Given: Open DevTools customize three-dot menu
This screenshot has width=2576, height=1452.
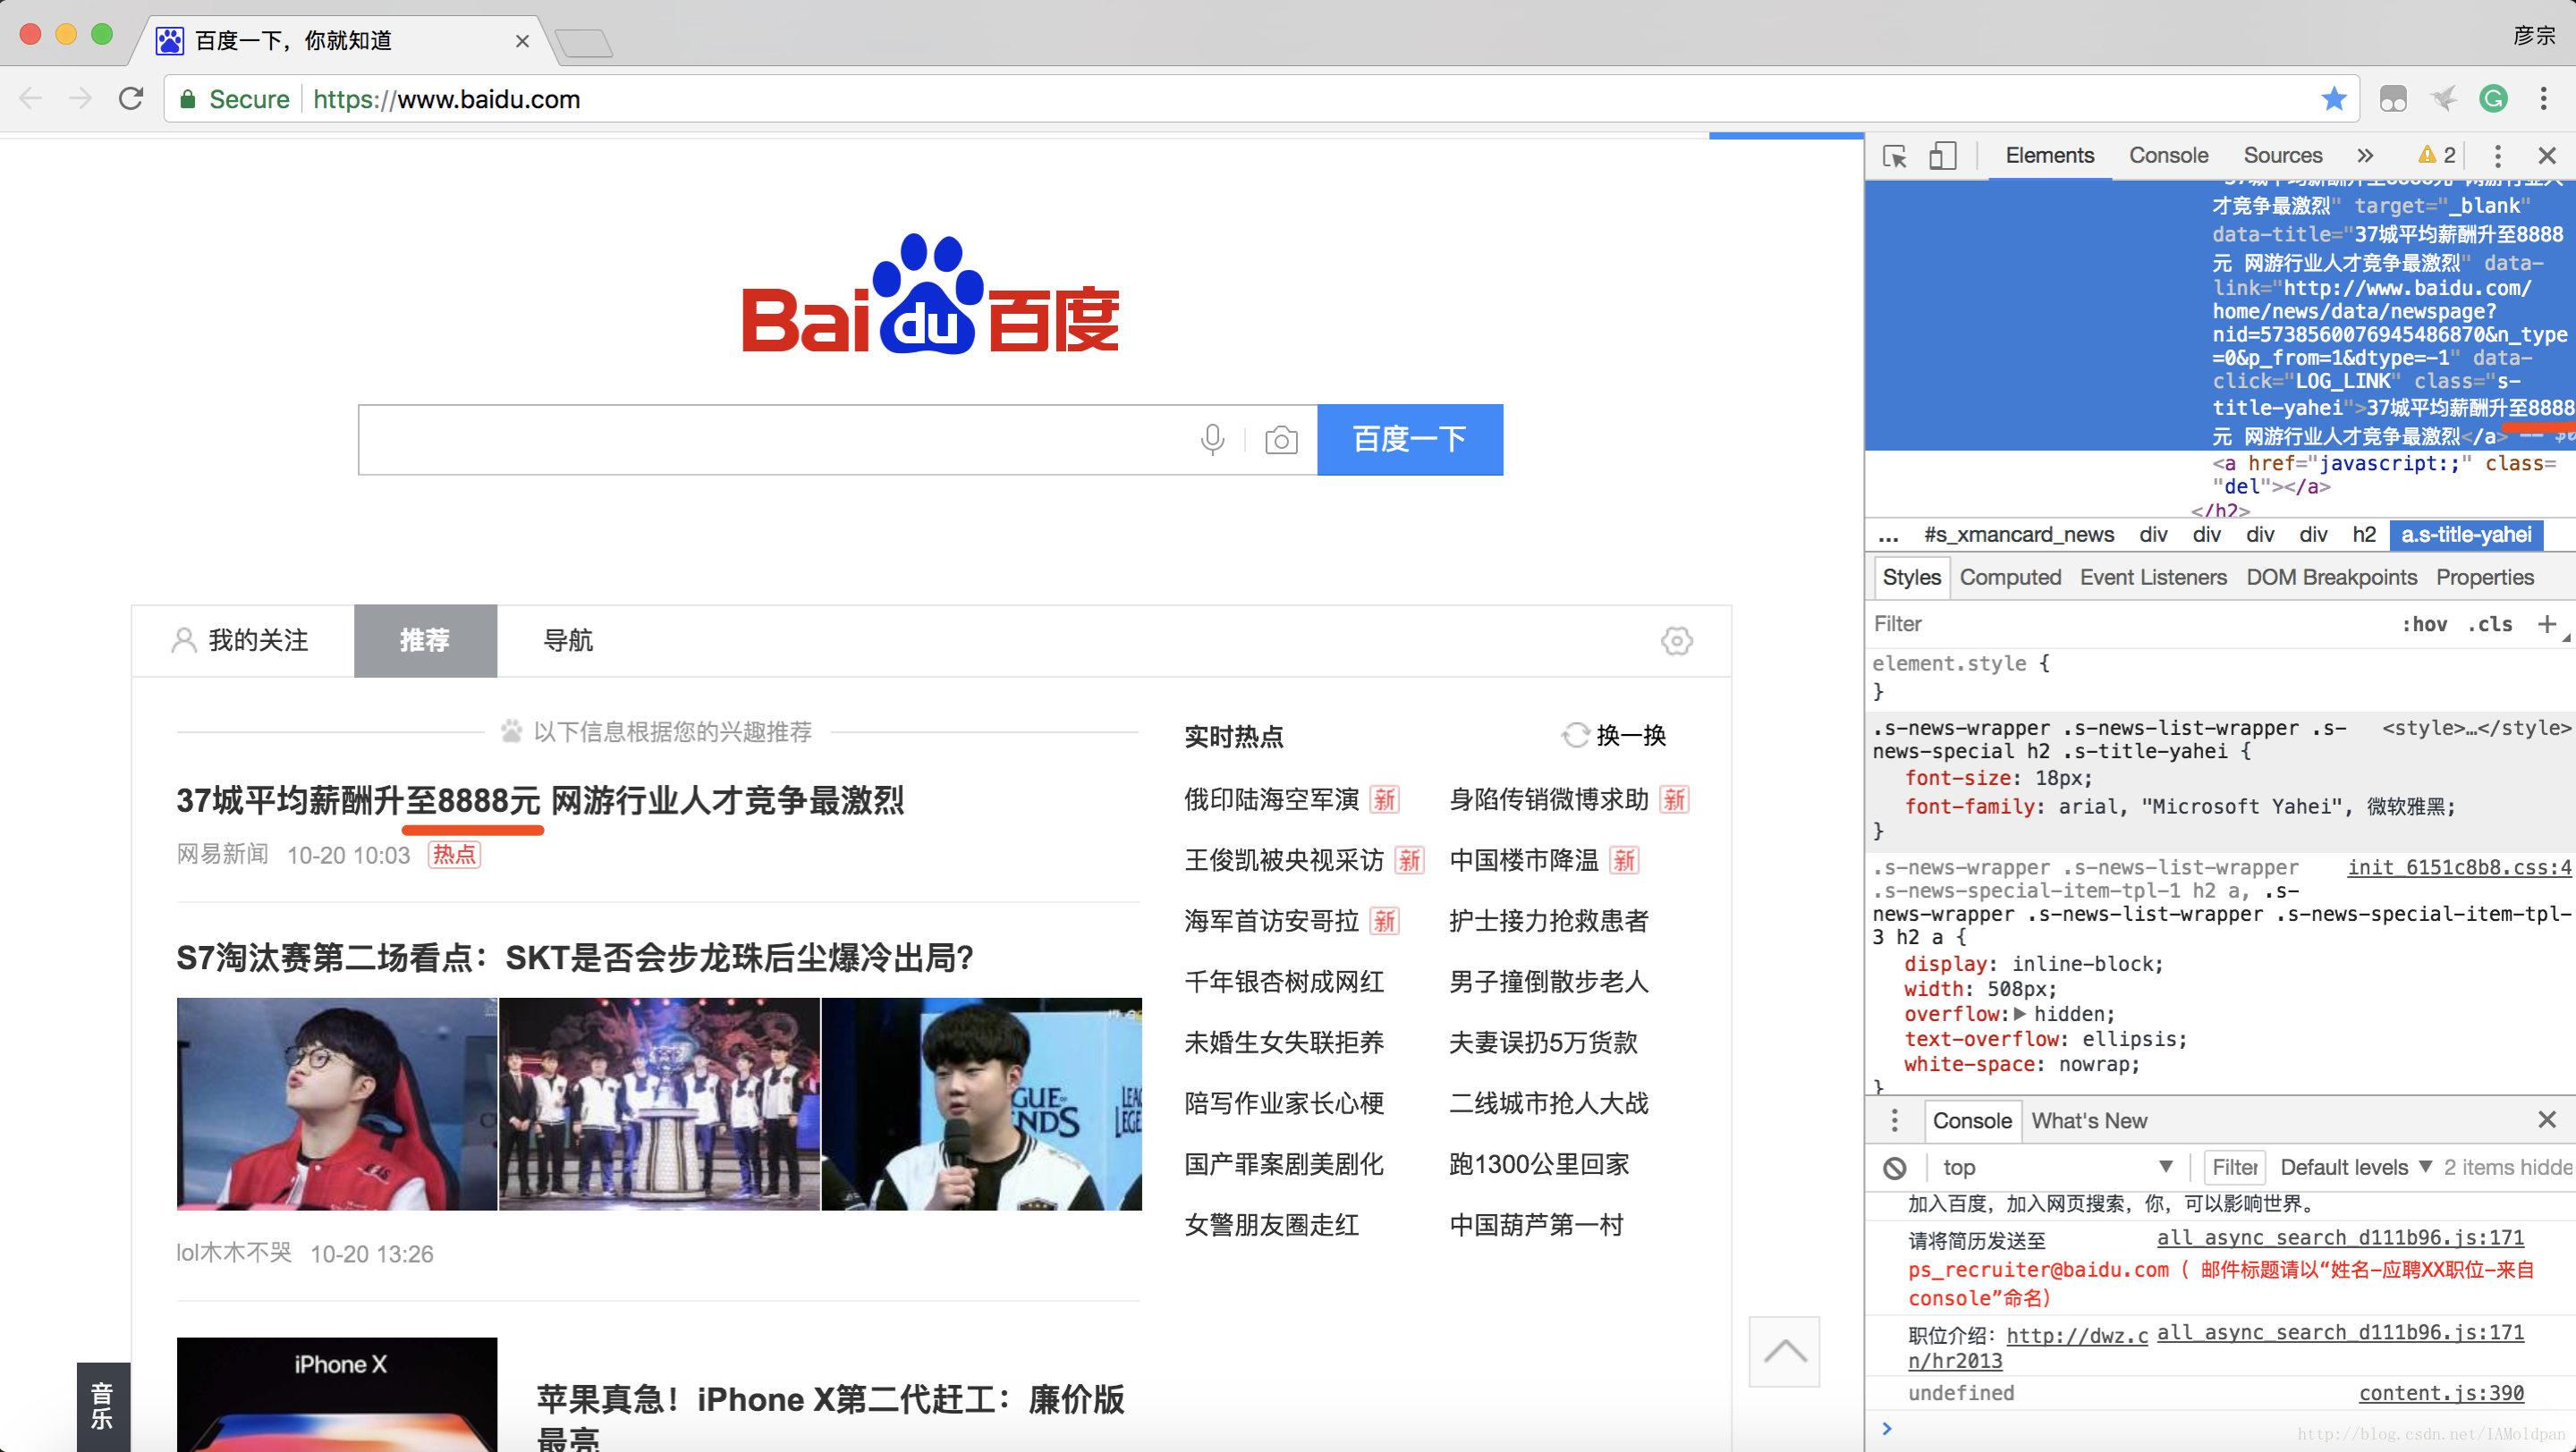Looking at the screenshot, I should click(2497, 156).
